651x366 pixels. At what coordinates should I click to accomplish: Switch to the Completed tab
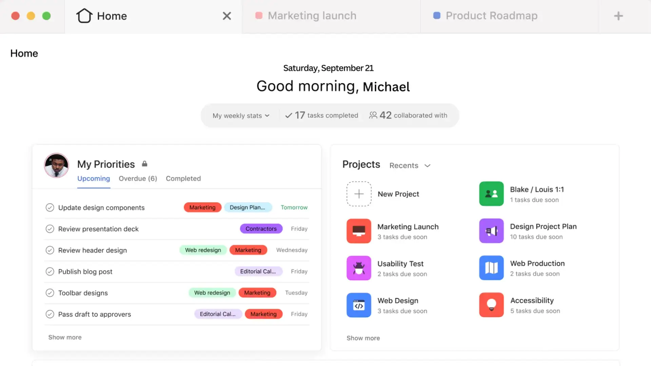183,178
